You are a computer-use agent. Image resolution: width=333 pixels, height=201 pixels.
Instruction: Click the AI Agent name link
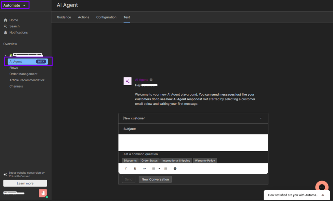pos(141,80)
